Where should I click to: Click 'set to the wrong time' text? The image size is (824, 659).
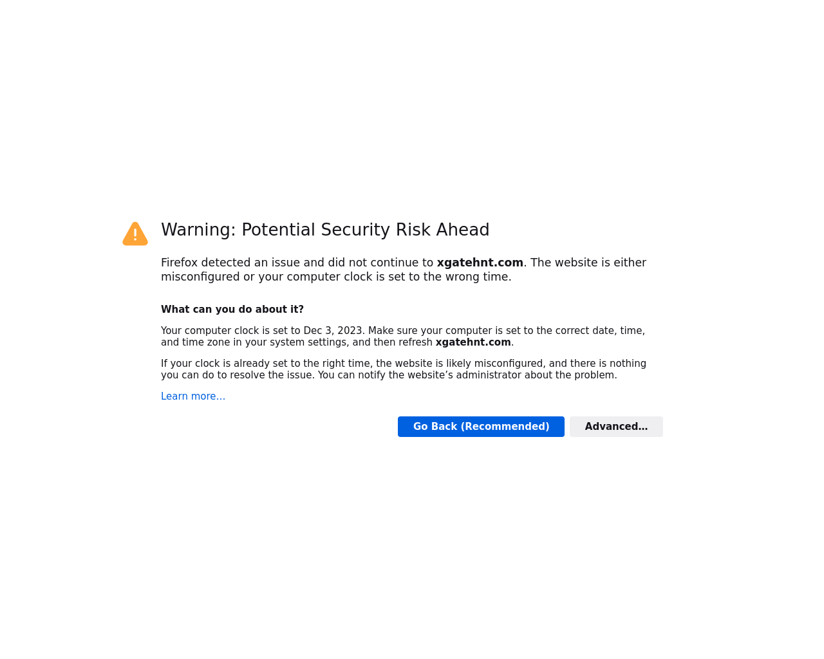pyautogui.click(x=449, y=277)
